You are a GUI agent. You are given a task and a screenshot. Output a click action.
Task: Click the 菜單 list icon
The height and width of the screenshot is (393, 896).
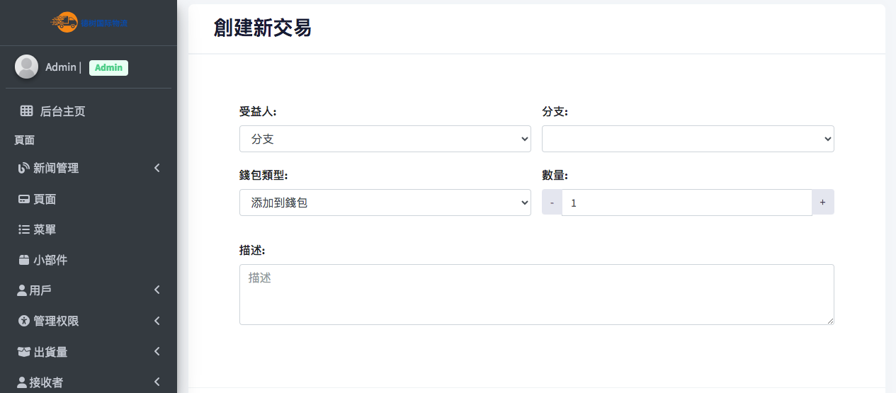coord(23,230)
